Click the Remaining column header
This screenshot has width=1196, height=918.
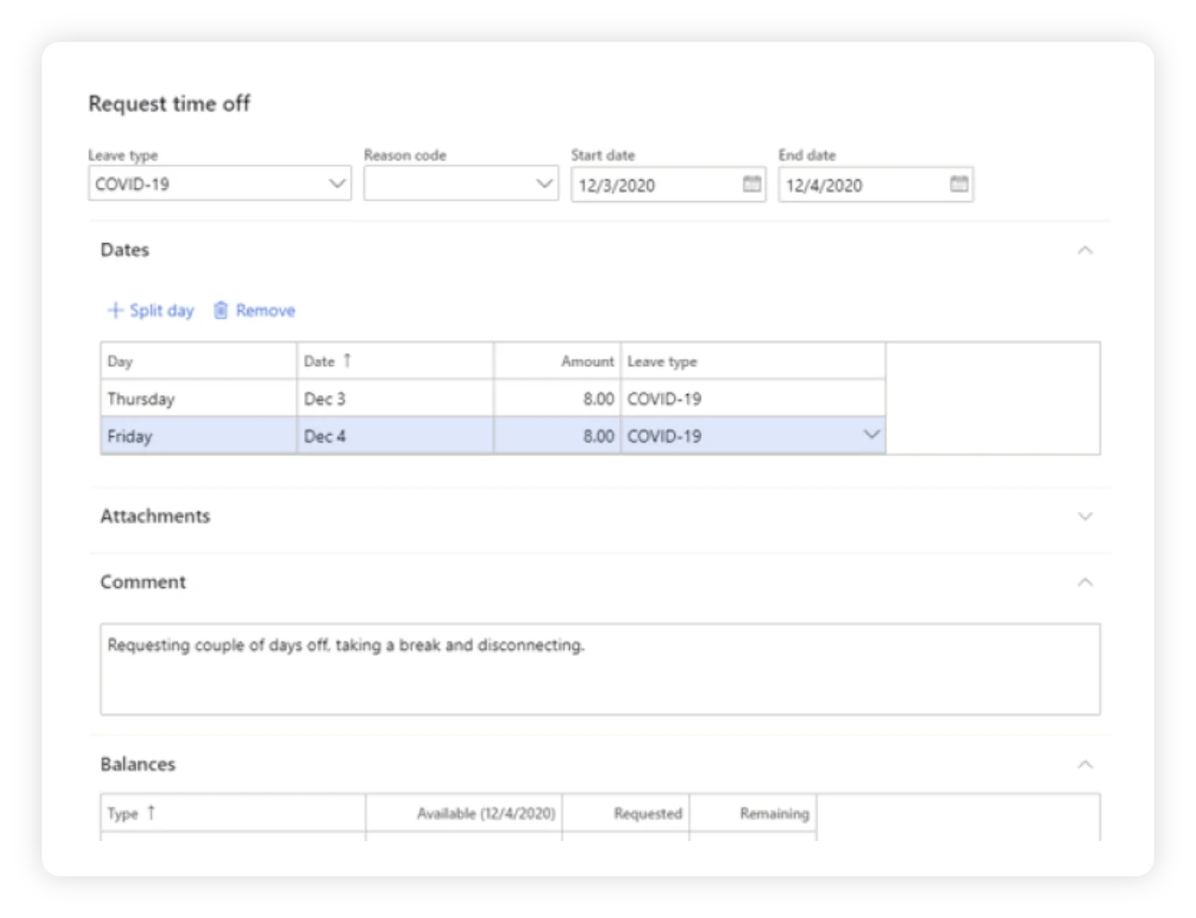click(753, 813)
